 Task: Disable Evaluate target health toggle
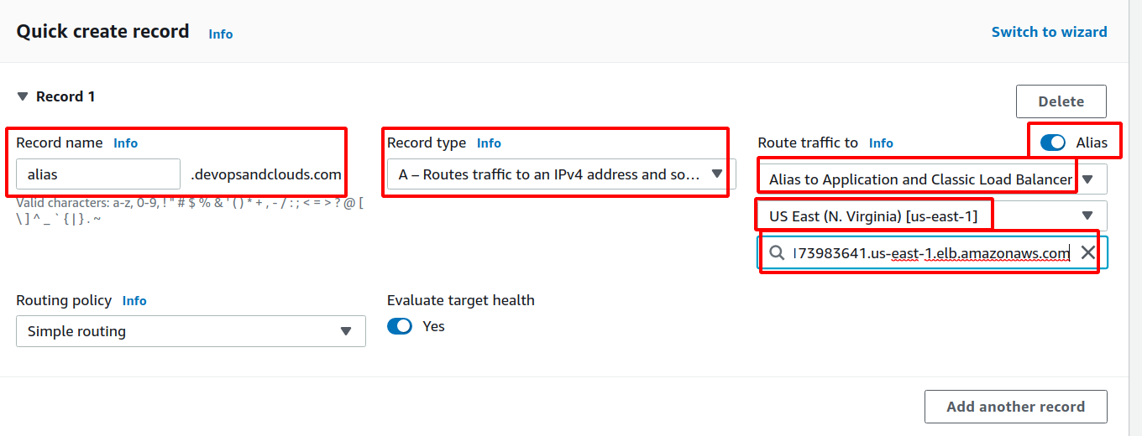click(x=400, y=326)
